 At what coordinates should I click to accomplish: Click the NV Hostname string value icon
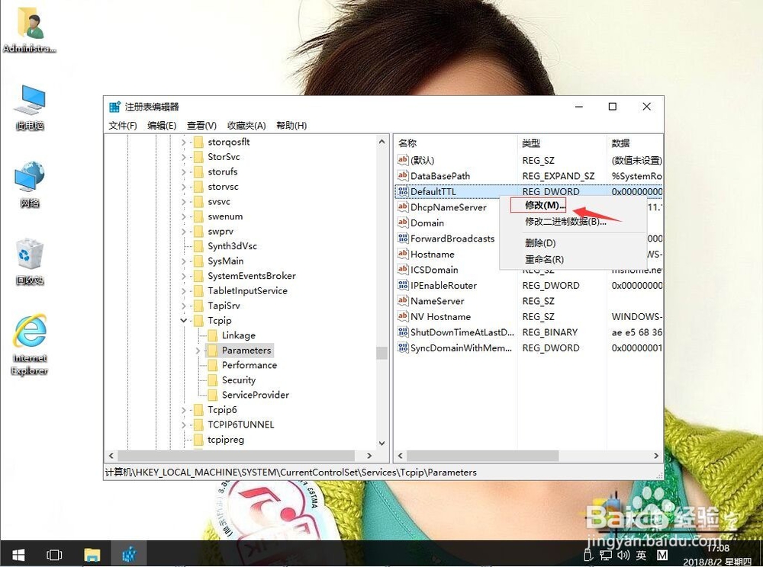402,316
